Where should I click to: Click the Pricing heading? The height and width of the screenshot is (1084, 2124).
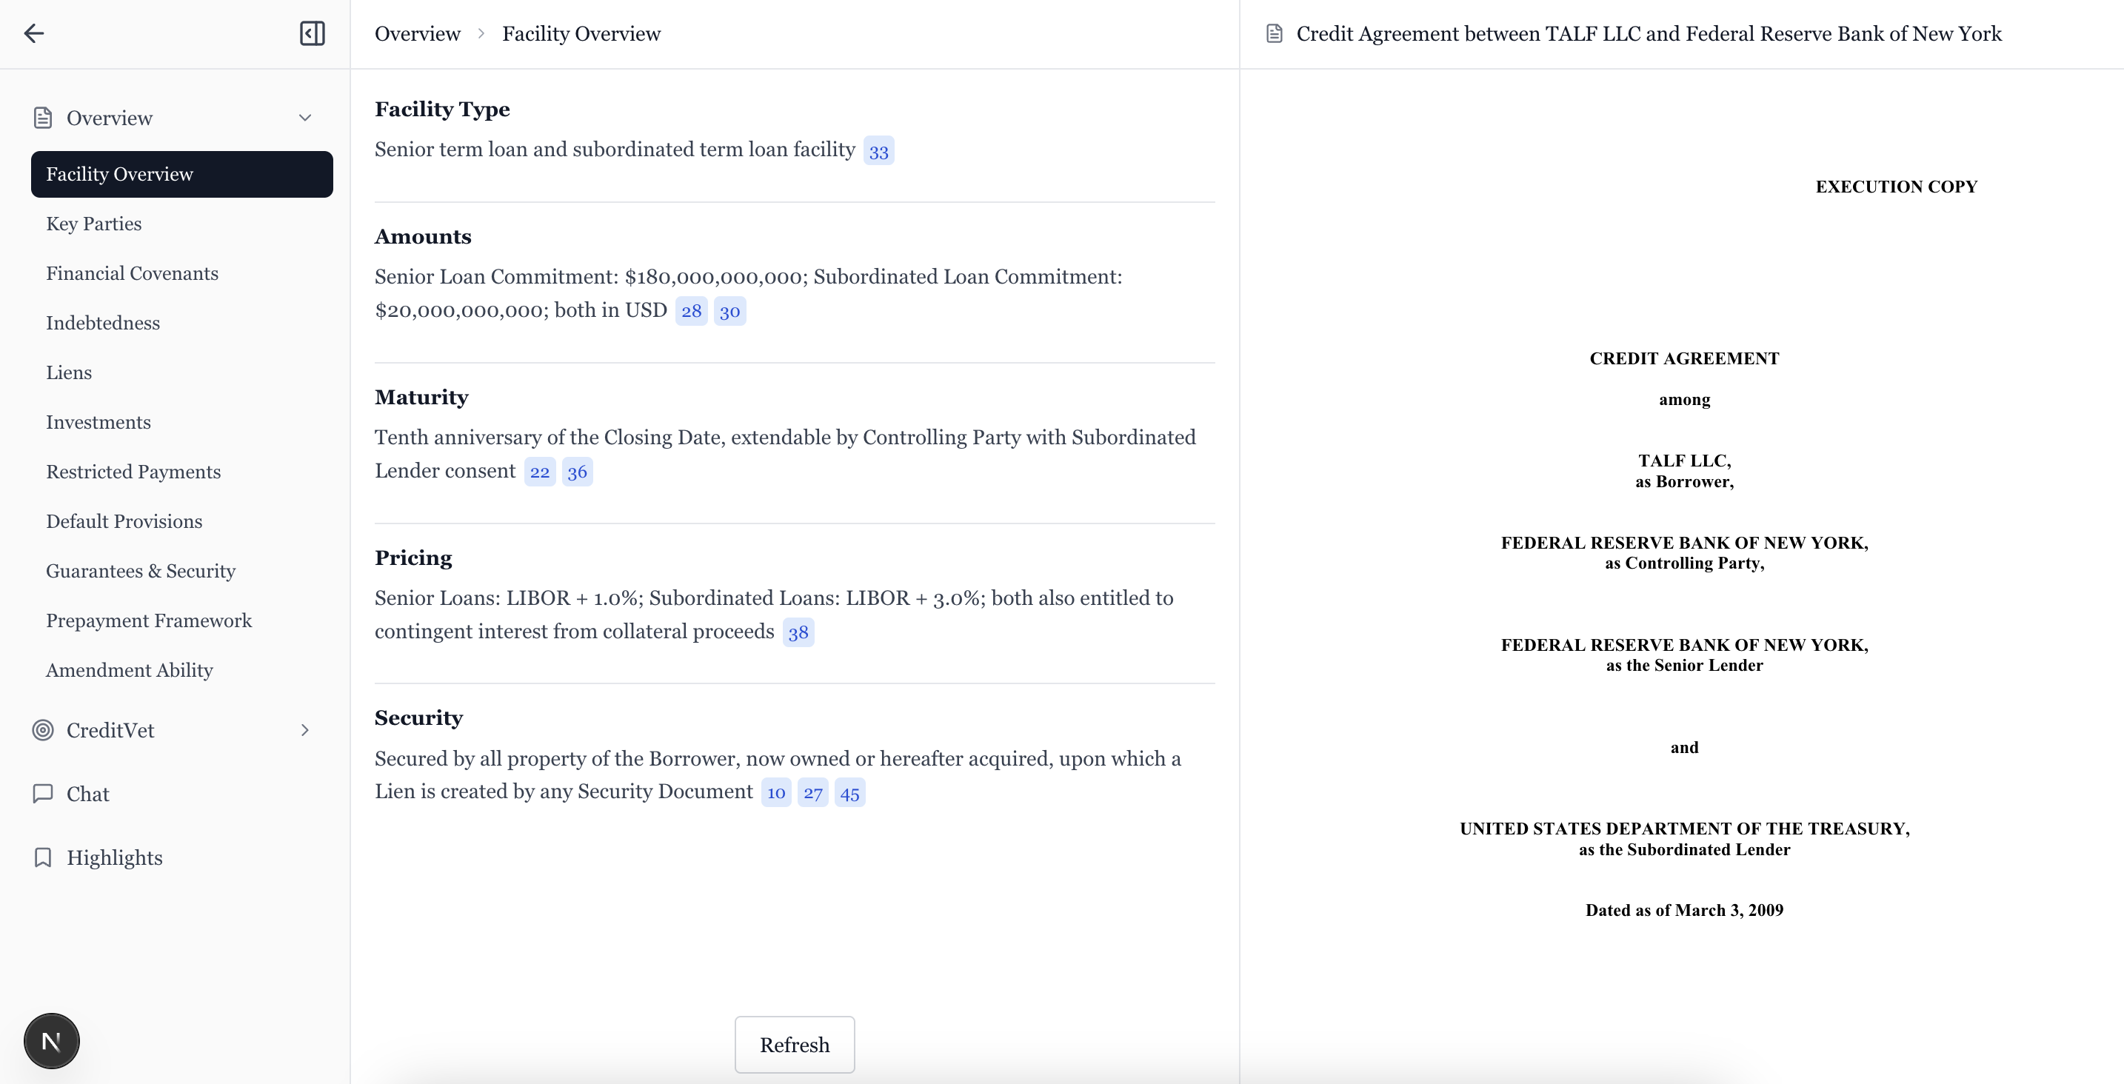tap(413, 558)
